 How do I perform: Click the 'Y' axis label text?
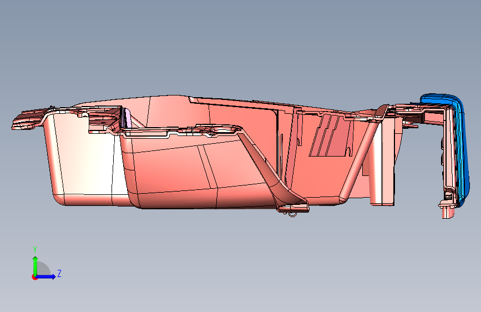(x=35, y=250)
